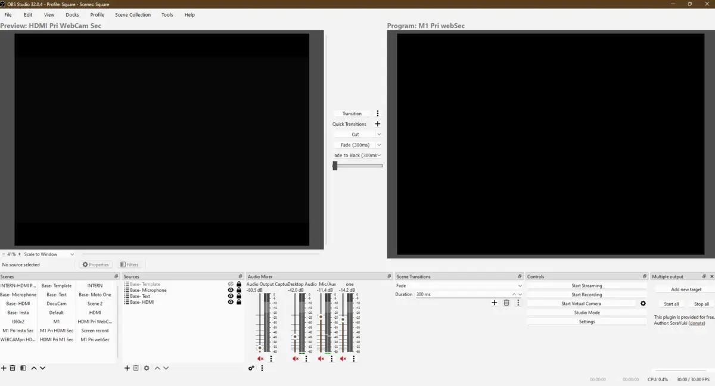Add a Quick Transition with the plus icon
This screenshot has height=386, width=715.
tap(378, 124)
